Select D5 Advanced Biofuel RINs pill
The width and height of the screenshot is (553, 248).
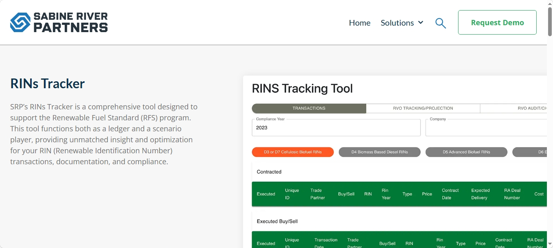tap(466, 152)
